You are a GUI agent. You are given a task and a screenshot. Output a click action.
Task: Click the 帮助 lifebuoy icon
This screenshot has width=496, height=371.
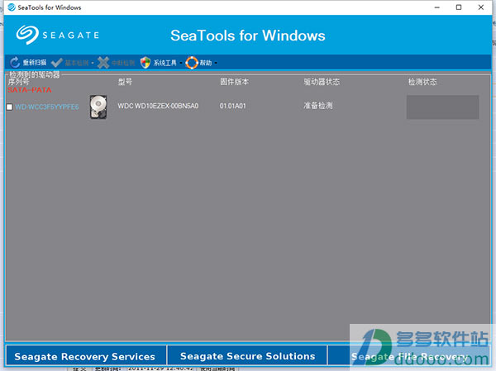(192, 63)
